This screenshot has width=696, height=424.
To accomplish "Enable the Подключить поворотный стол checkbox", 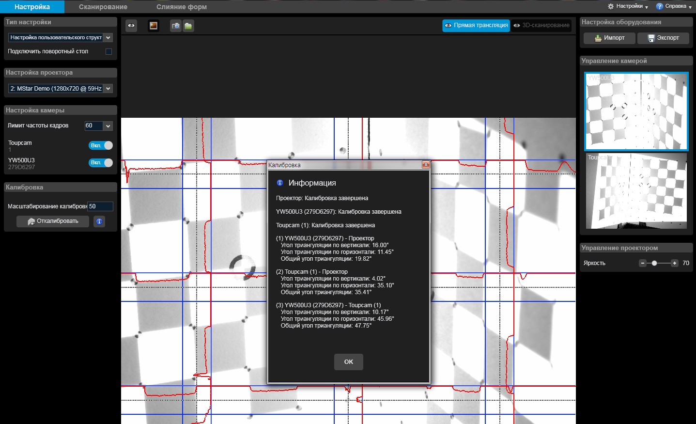I will (x=108, y=51).
